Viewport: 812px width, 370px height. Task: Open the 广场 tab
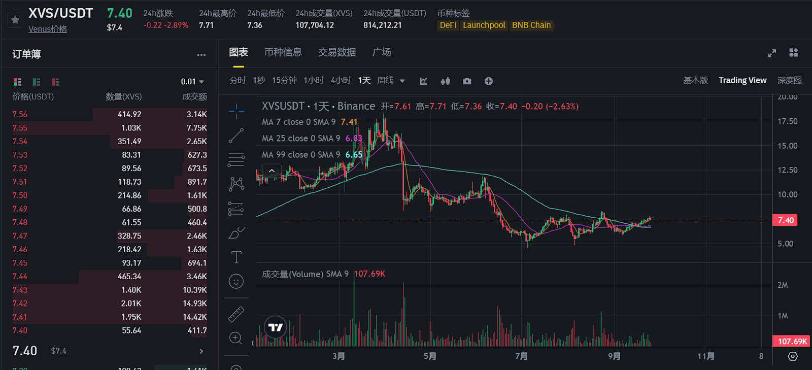(382, 52)
